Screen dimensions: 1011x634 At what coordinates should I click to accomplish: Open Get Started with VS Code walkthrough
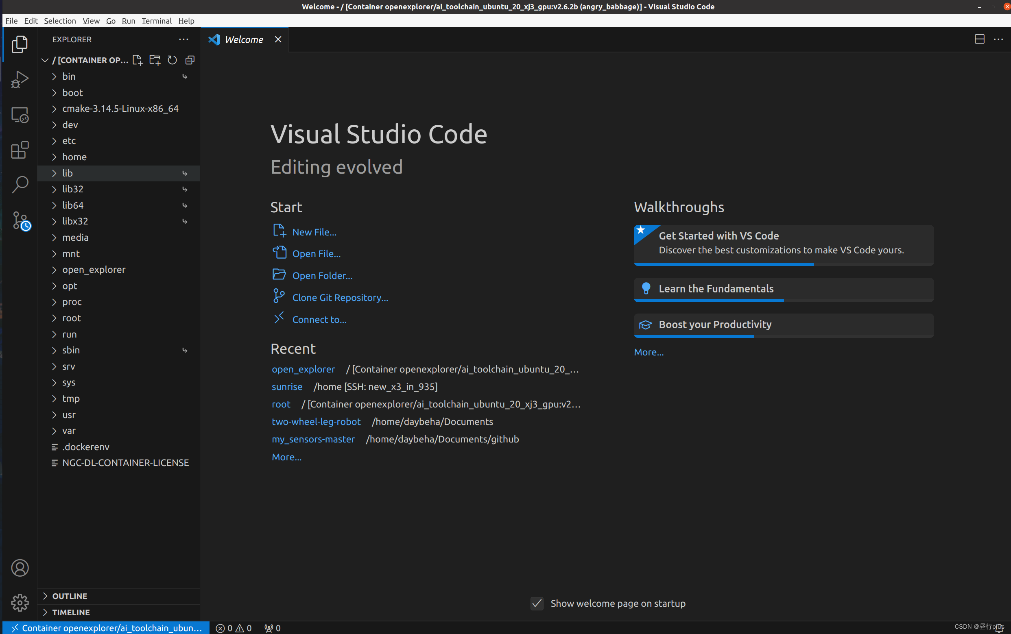[x=784, y=245]
